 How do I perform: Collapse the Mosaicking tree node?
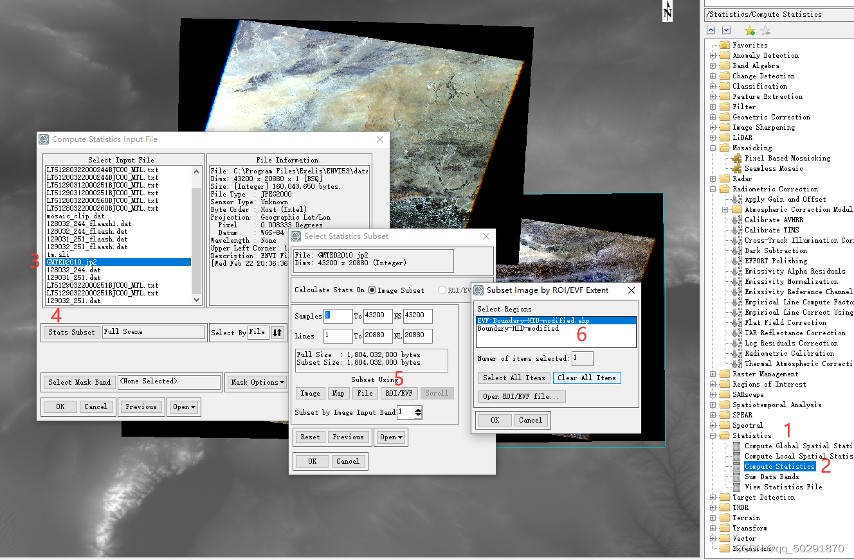pyautogui.click(x=712, y=147)
